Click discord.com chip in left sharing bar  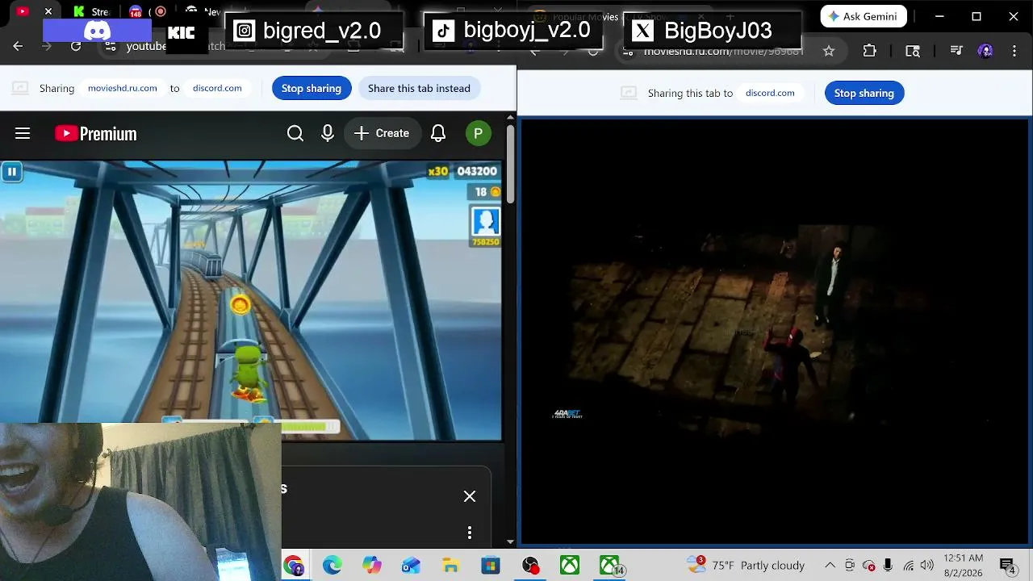(x=217, y=88)
